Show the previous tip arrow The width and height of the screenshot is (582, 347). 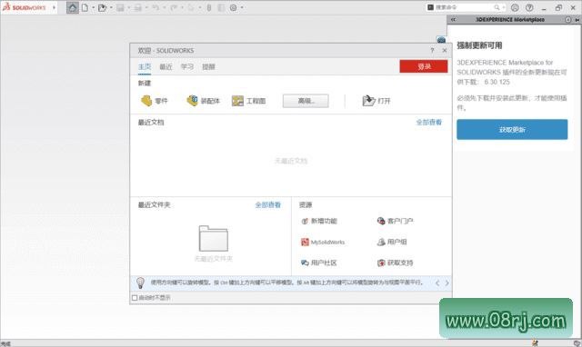[437, 283]
